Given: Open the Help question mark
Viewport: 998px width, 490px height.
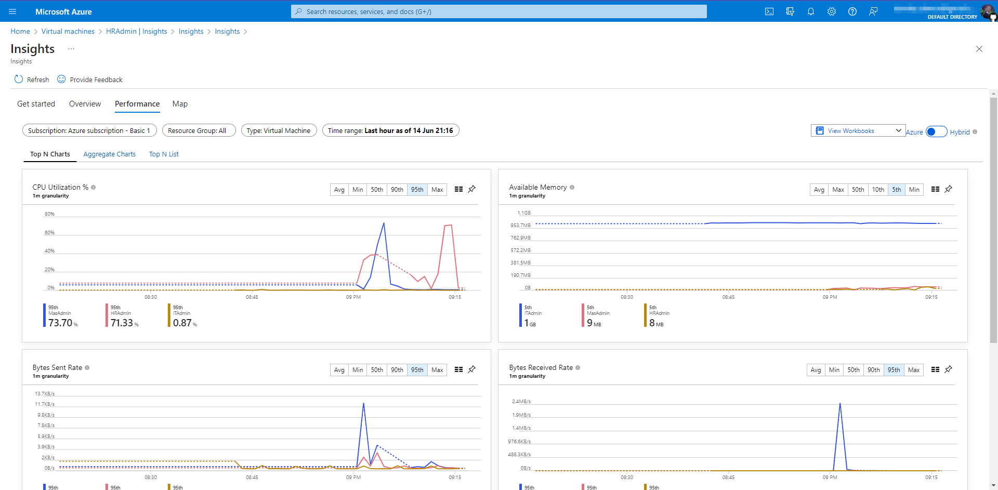Looking at the screenshot, I should tap(852, 11).
